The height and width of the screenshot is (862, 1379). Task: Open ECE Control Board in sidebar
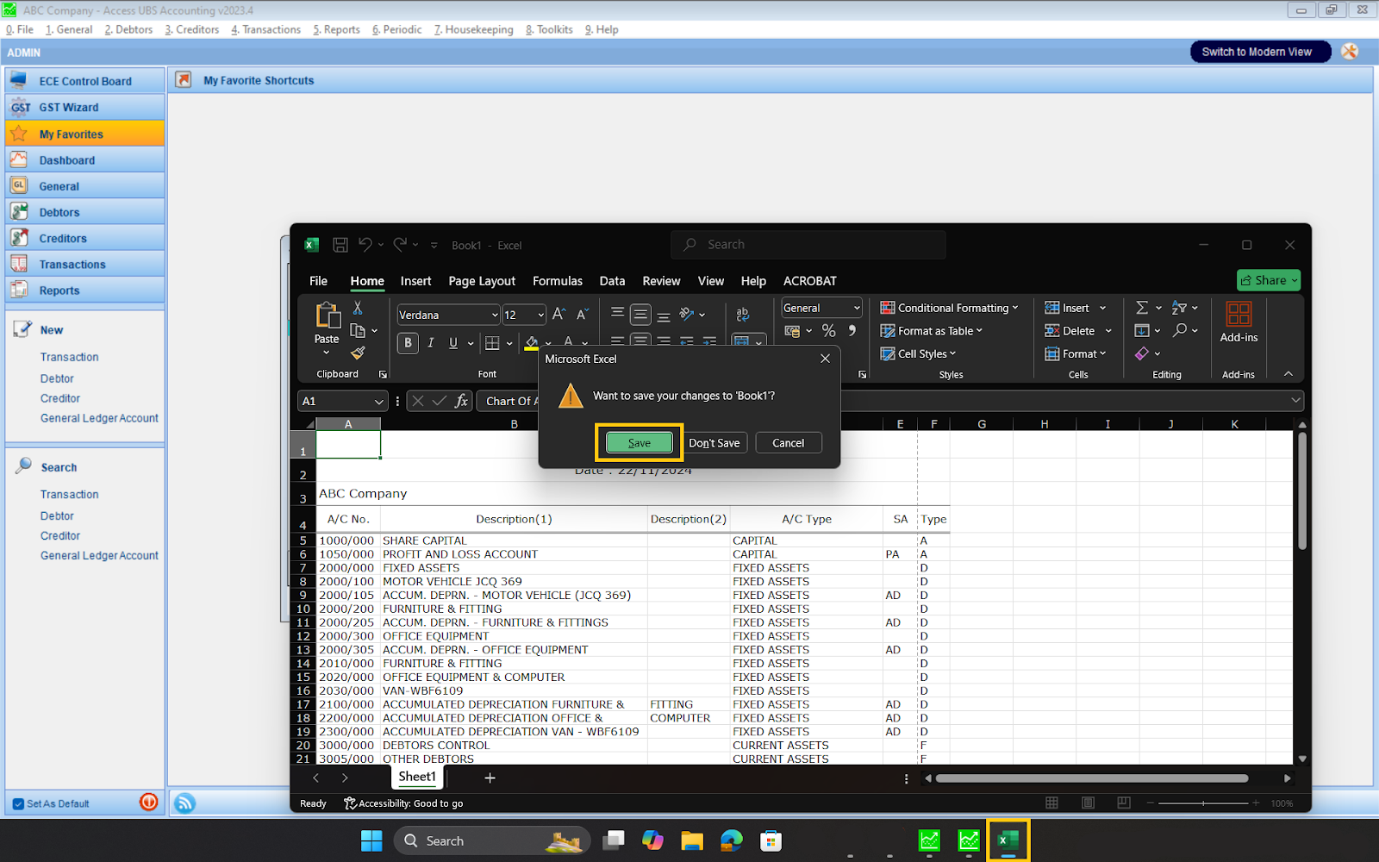84,81
